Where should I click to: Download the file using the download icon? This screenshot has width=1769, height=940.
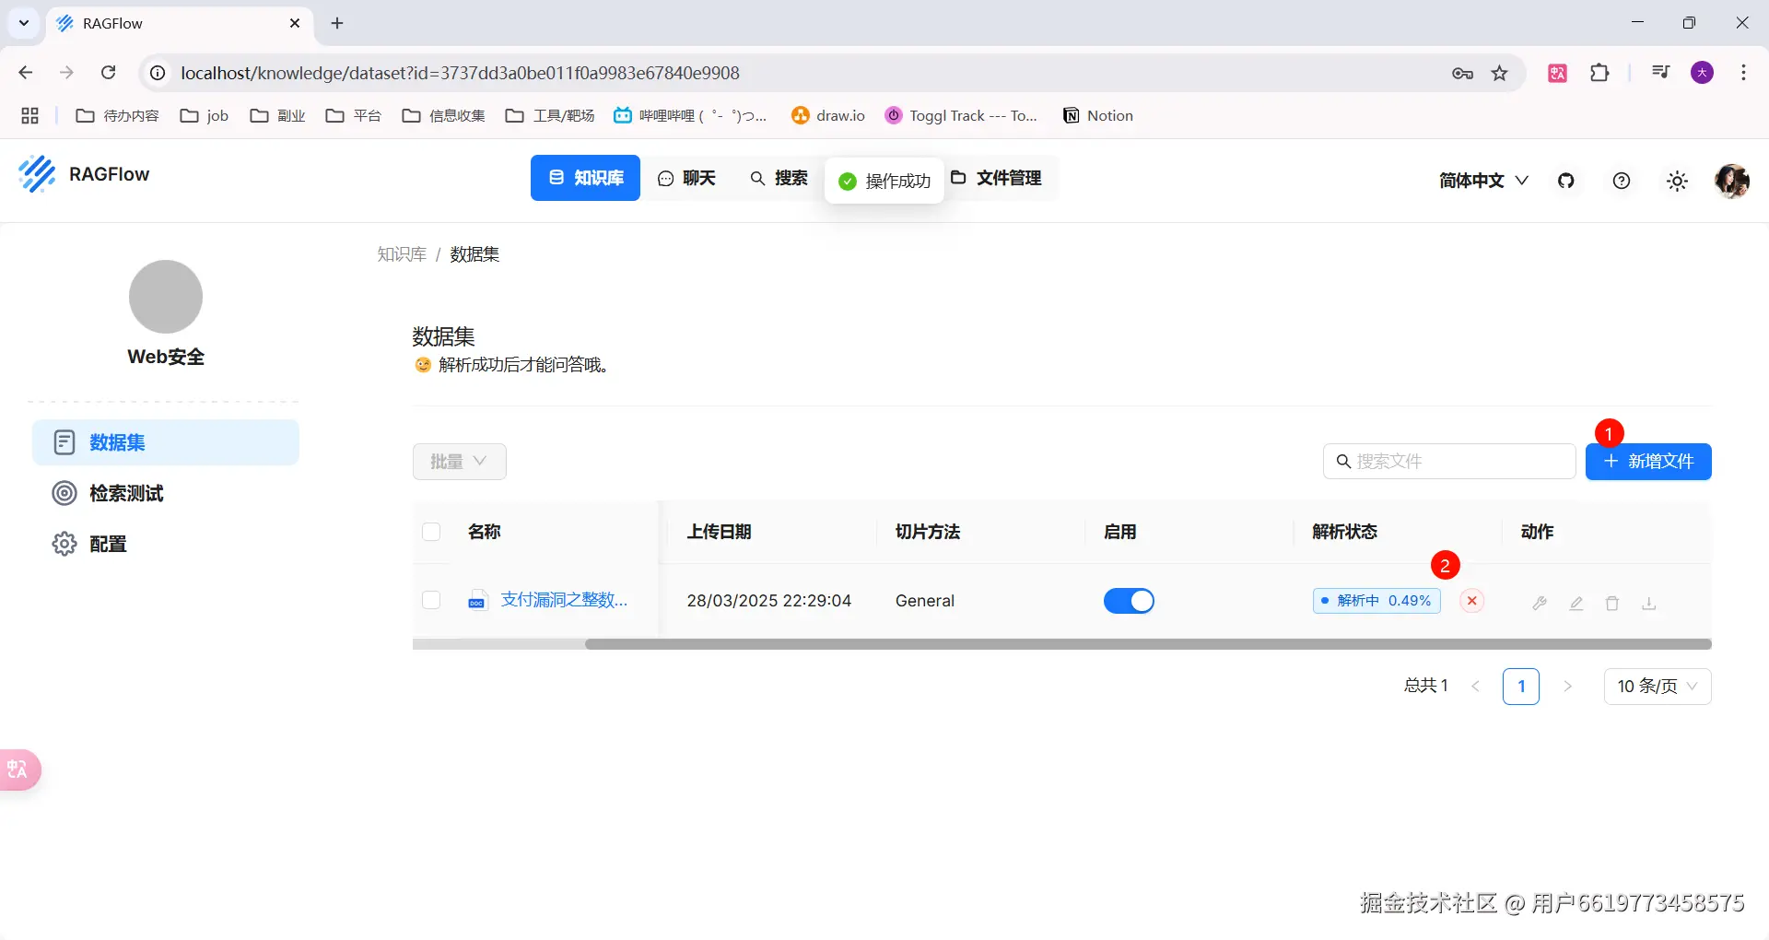pos(1649,603)
